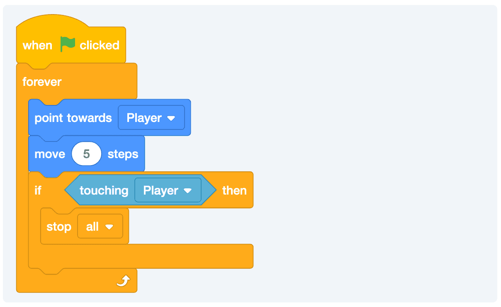This screenshot has width=501, height=307.
Task: Open the Player dropdown in point towards block
Action: pyautogui.click(x=151, y=118)
